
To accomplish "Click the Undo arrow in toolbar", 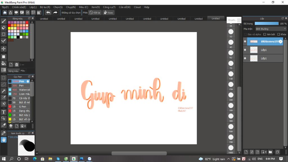I will coord(48,12).
